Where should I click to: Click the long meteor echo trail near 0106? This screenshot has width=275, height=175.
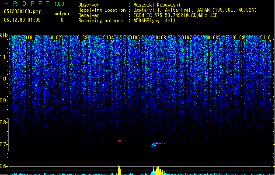point(160,144)
